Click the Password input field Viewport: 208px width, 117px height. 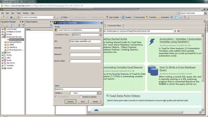tap(85, 54)
